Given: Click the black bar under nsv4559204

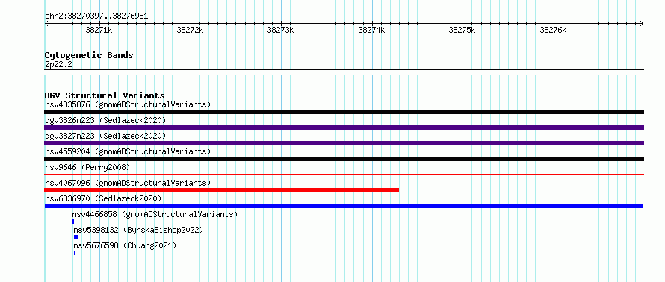Looking at the screenshot, I should tap(344, 159).
